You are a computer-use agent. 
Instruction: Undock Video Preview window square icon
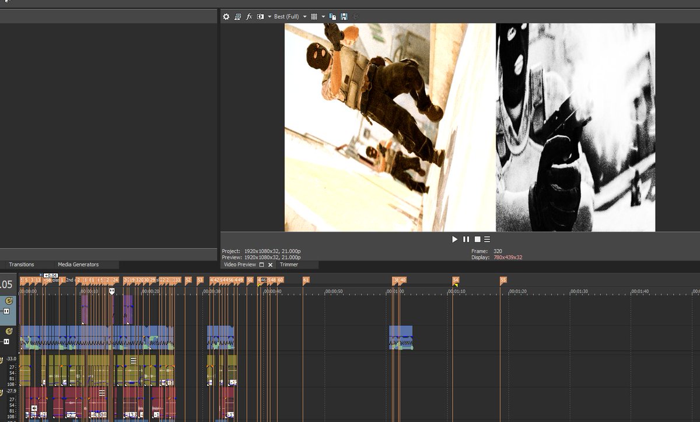click(262, 265)
